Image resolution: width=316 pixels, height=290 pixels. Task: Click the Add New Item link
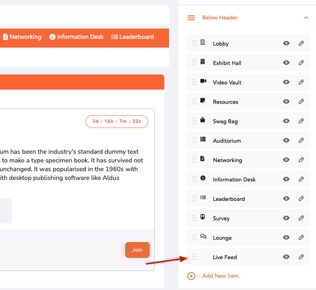220,276
